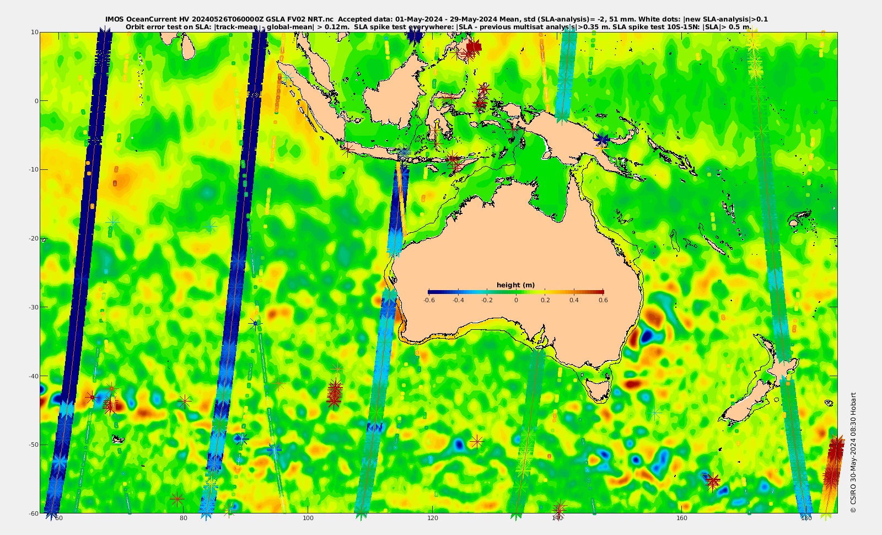Click the colorbar tick label '0.2'

point(545,300)
